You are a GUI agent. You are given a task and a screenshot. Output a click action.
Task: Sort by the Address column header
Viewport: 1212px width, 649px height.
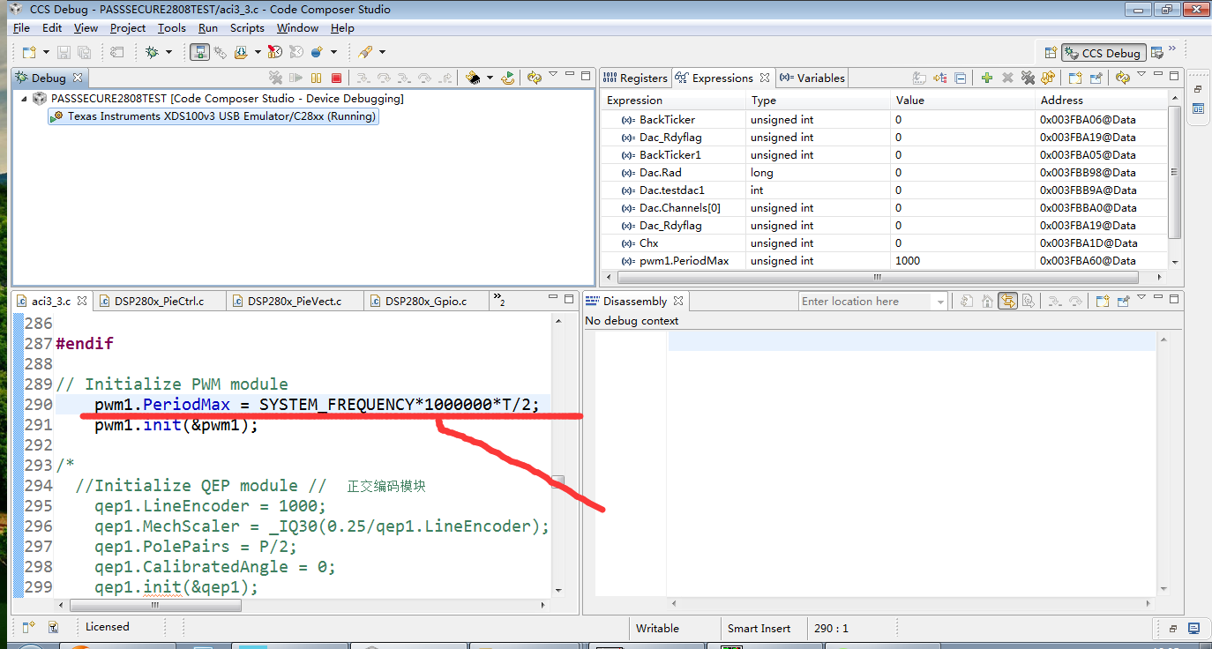(x=1103, y=101)
